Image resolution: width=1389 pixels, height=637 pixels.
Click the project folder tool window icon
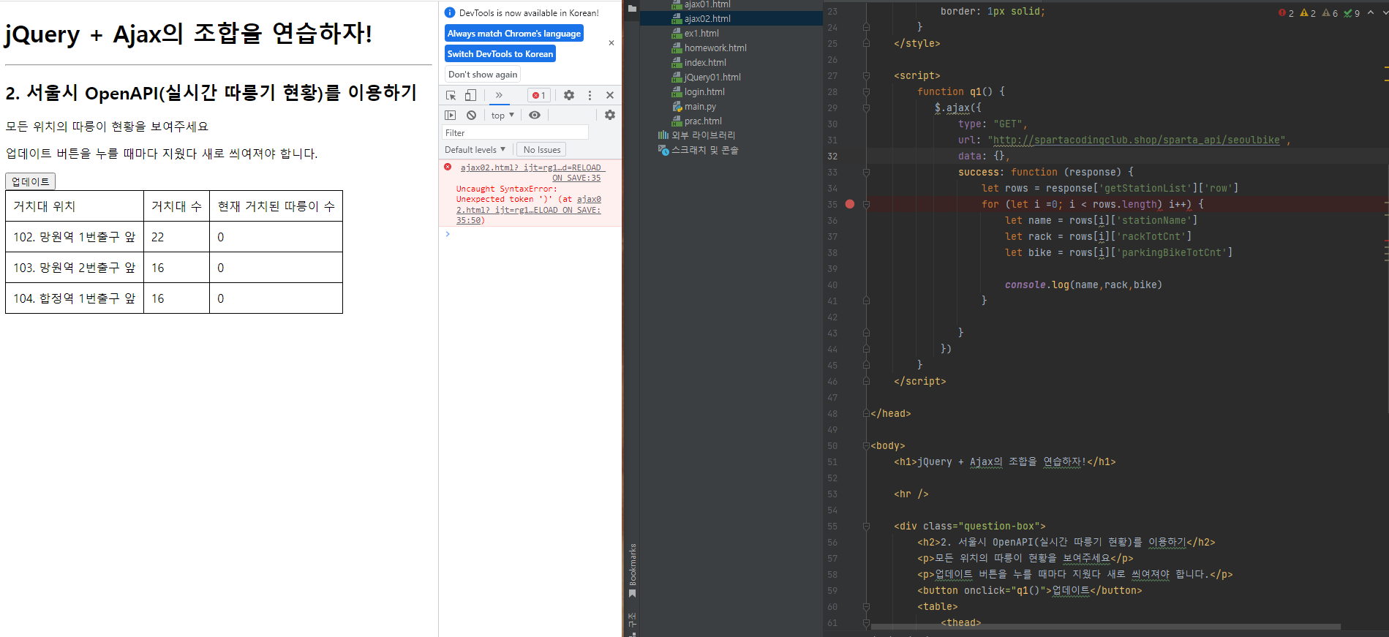click(x=632, y=8)
